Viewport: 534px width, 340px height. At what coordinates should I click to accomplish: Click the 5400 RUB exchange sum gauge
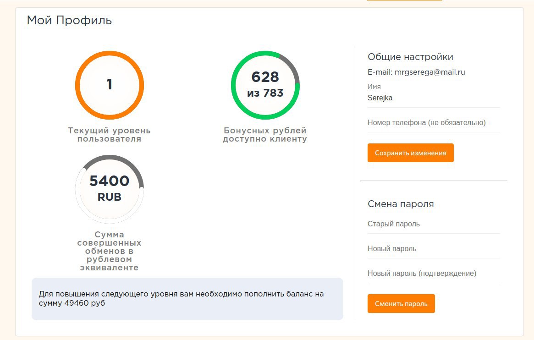[109, 189]
